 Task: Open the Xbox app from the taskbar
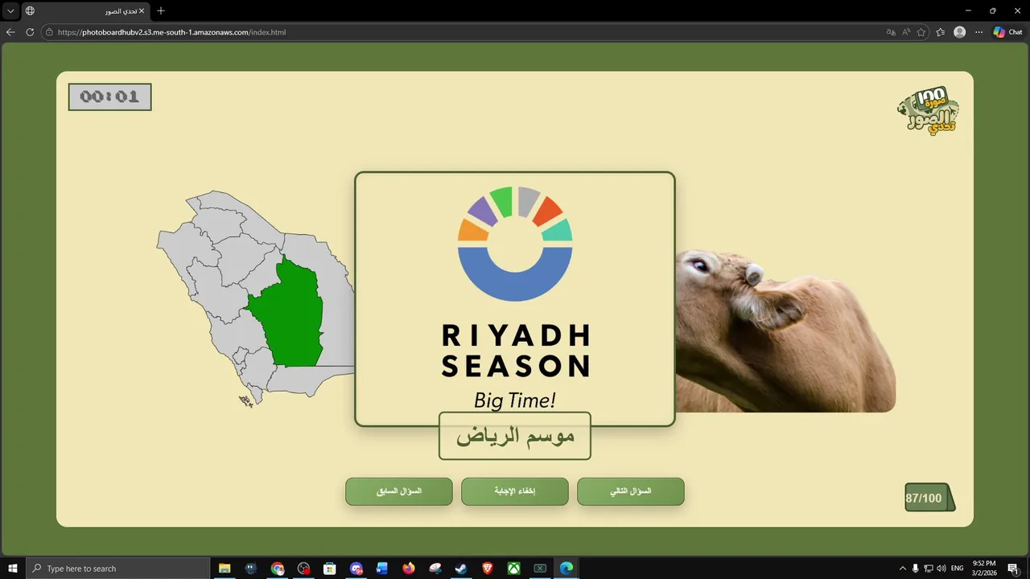pos(513,569)
